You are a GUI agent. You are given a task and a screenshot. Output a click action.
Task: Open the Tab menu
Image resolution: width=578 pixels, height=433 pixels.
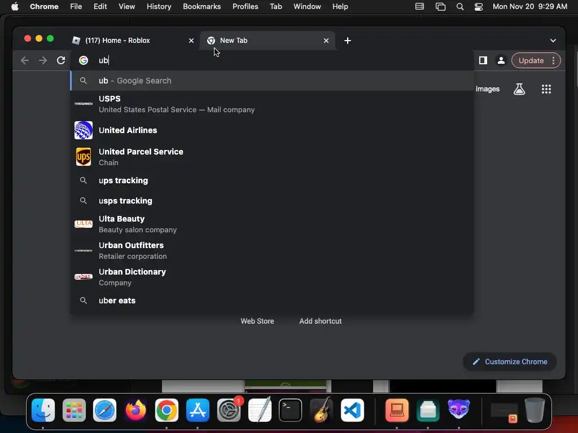275,7
